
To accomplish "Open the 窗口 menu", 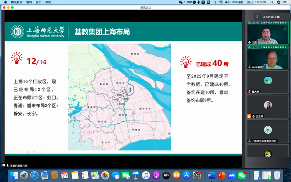I will coord(39,2).
